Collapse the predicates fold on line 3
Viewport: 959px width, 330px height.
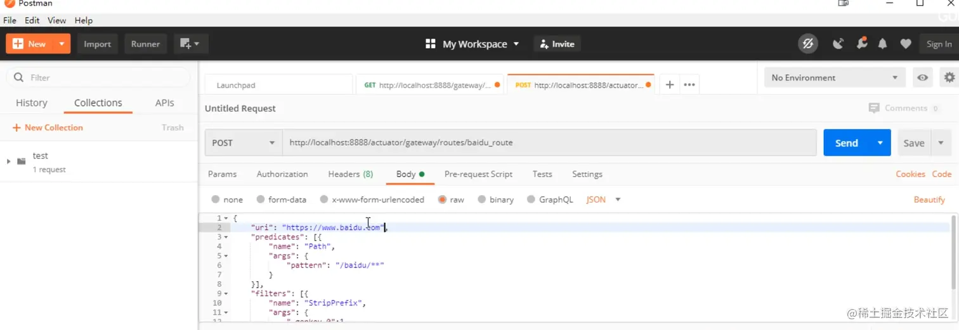point(226,237)
